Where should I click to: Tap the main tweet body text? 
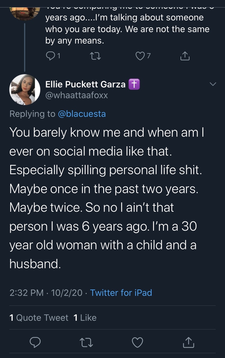pos(106,198)
